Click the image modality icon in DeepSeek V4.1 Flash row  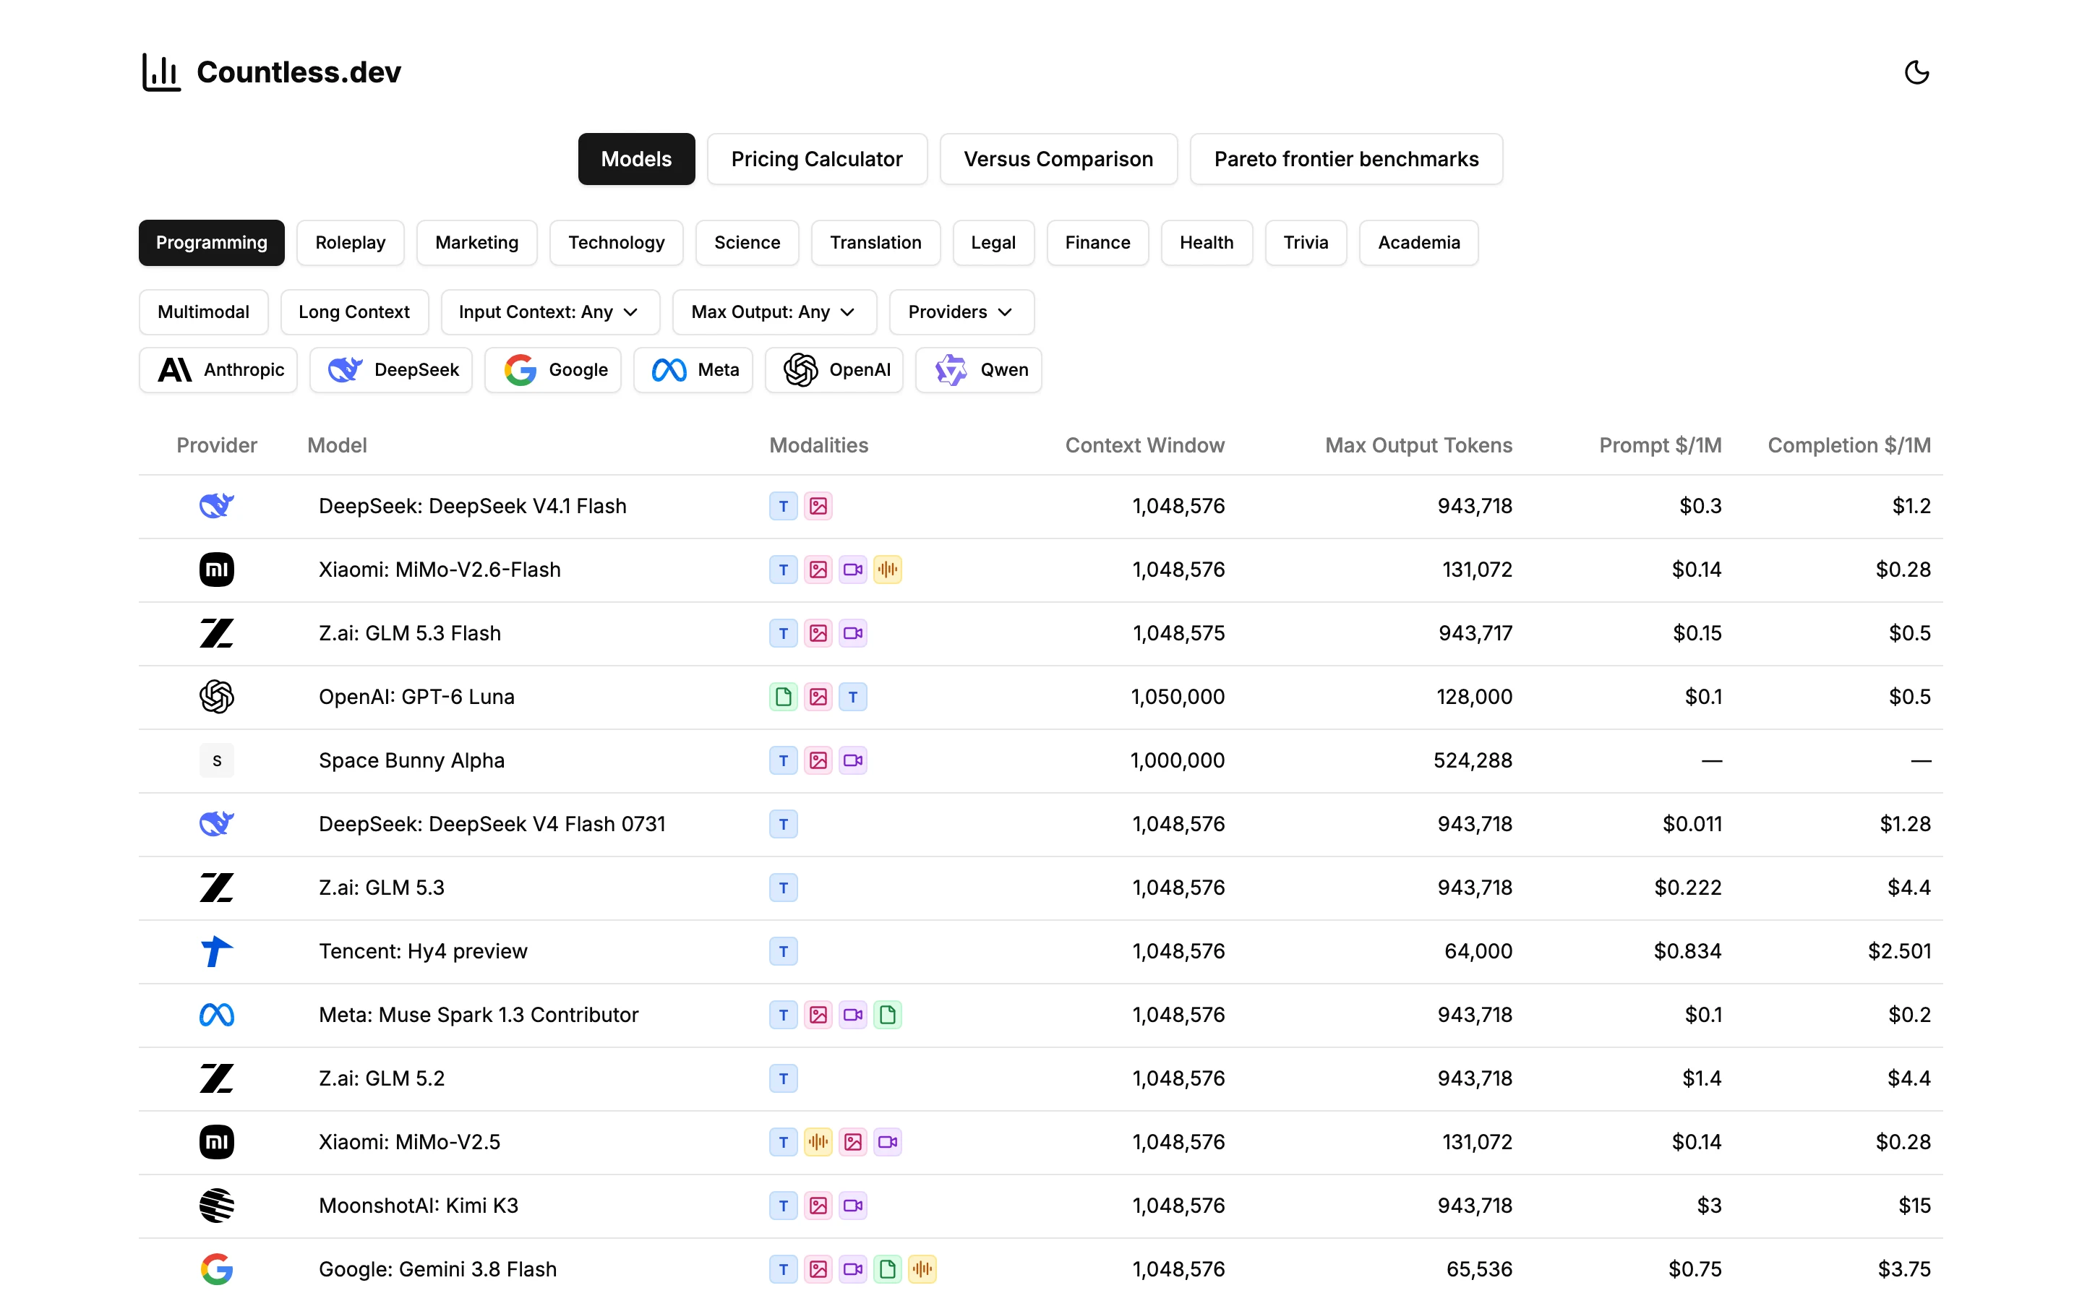[x=818, y=505]
